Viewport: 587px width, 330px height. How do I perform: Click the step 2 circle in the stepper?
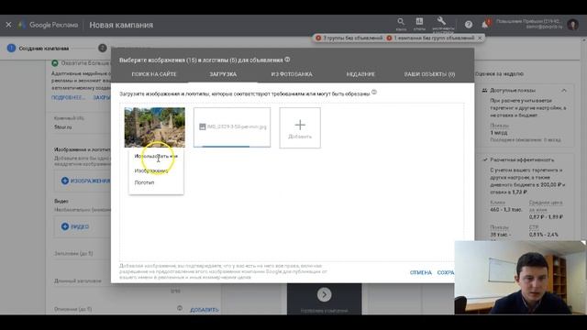click(x=103, y=49)
